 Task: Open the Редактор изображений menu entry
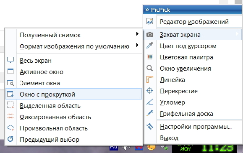point(192,22)
